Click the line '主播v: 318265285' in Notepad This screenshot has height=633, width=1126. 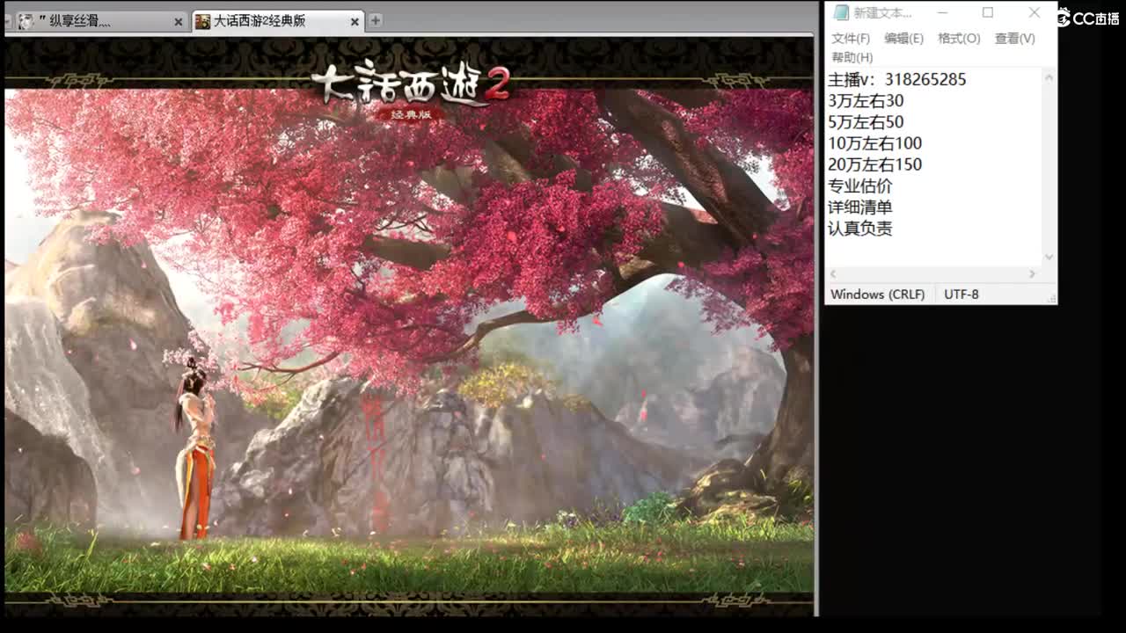897,79
